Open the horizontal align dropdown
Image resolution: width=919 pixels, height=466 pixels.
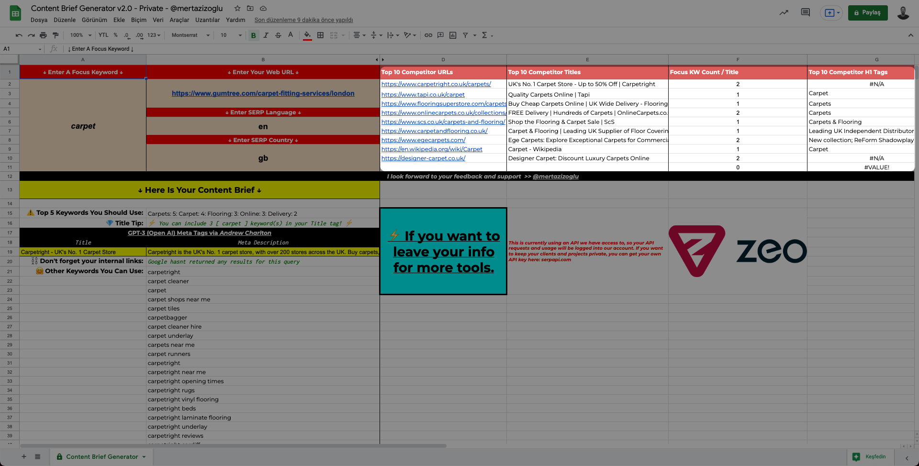point(359,35)
